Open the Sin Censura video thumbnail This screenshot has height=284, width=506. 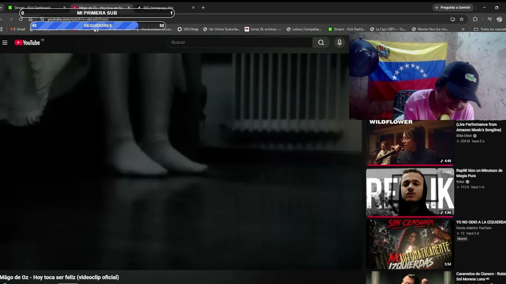pos(410,244)
